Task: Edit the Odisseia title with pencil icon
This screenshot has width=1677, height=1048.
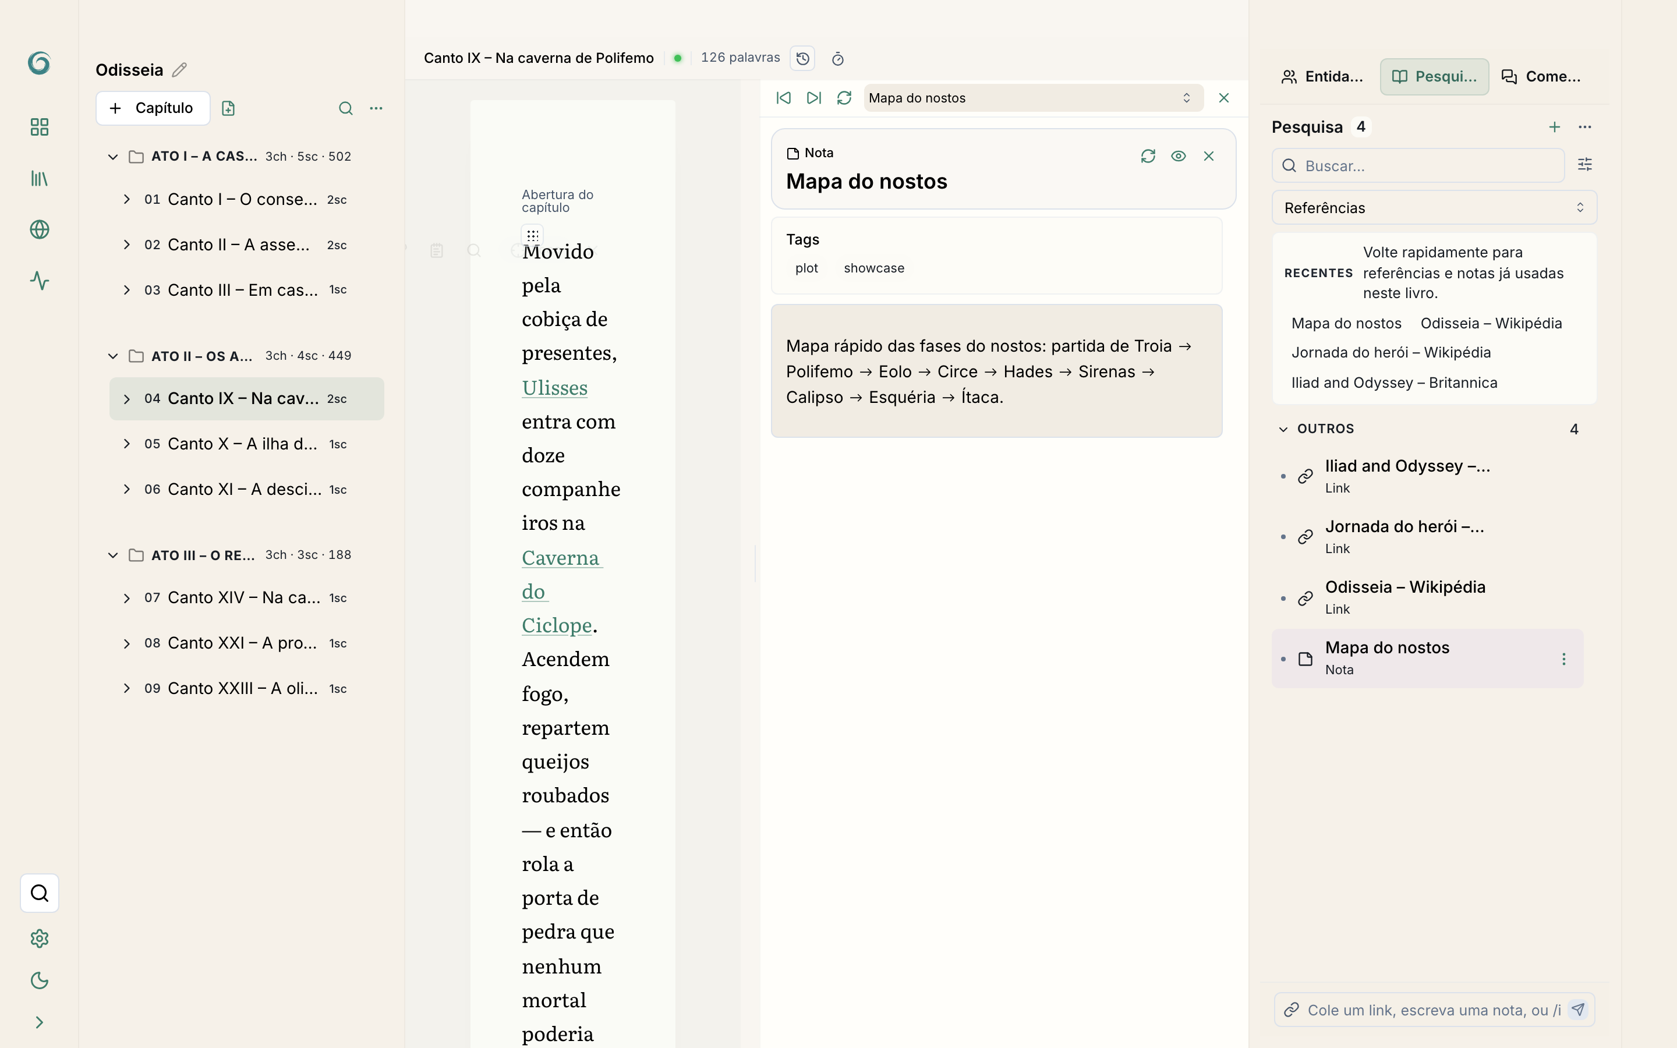Action: pyautogui.click(x=179, y=70)
